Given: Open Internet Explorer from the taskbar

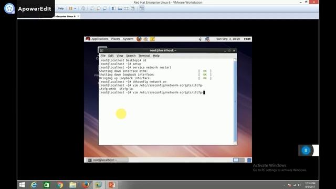Looking at the screenshot, I should pos(34,185).
